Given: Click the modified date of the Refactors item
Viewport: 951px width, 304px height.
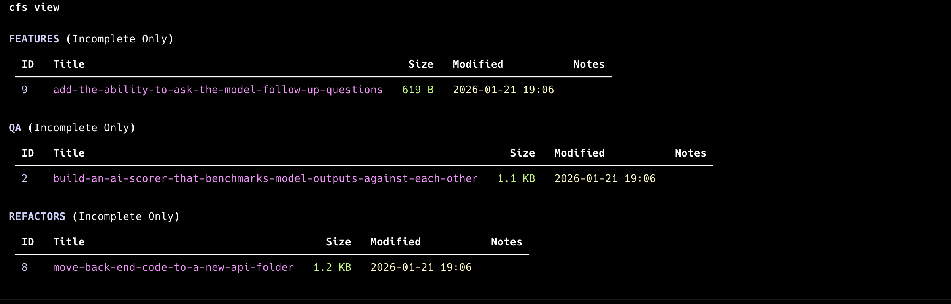Looking at the screenshot, I should coord(421,268).
